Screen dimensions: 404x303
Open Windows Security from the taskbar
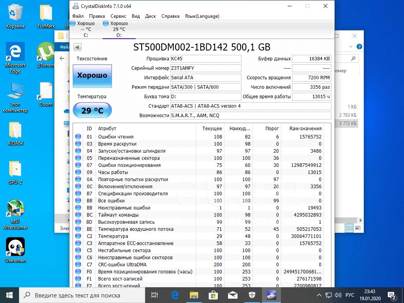pos(252,295)
